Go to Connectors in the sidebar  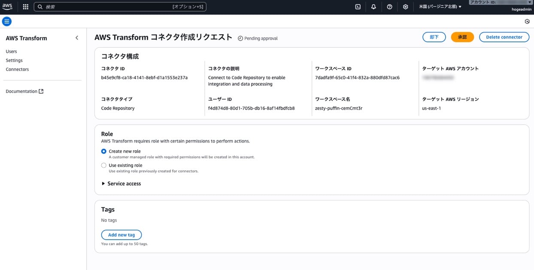(18, 69)
